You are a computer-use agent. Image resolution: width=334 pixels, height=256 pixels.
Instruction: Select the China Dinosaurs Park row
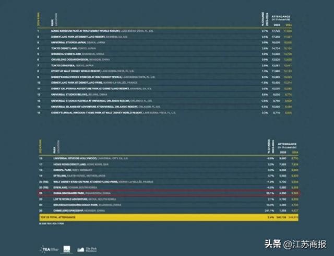point(169,193)
